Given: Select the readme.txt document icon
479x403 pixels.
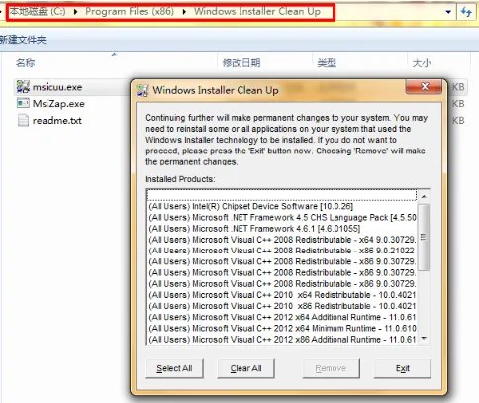Looking at the screenshot, I should [x=23, y=120].
